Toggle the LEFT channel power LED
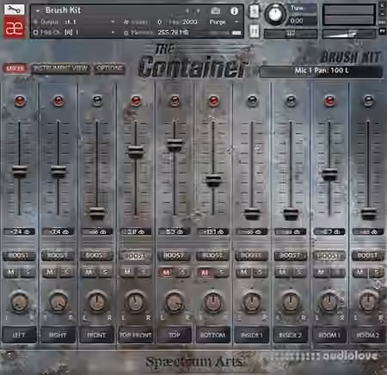Viewport: 387px width, 375px height. [20, 101]
